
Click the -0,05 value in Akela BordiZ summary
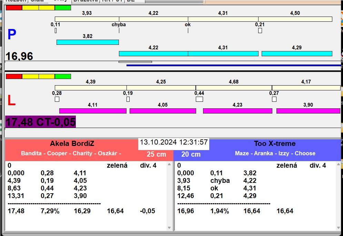[x=148, y=211]
